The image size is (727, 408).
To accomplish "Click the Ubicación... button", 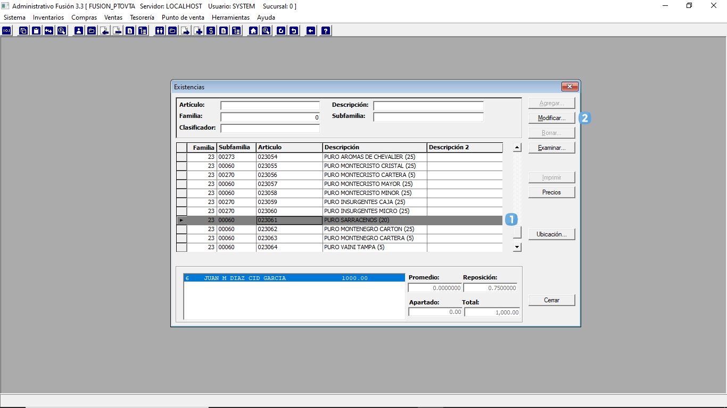I will [552, 234].
